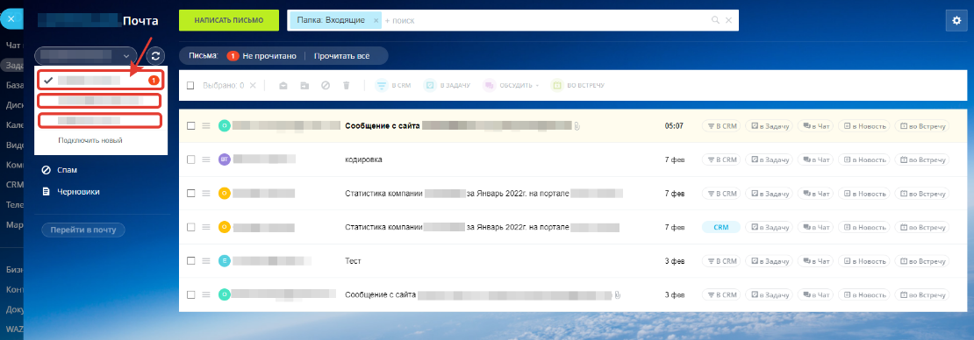Click 'Написать письмо' button
Image resolution: width=974 pixels, height=340 pixels.
229,20
